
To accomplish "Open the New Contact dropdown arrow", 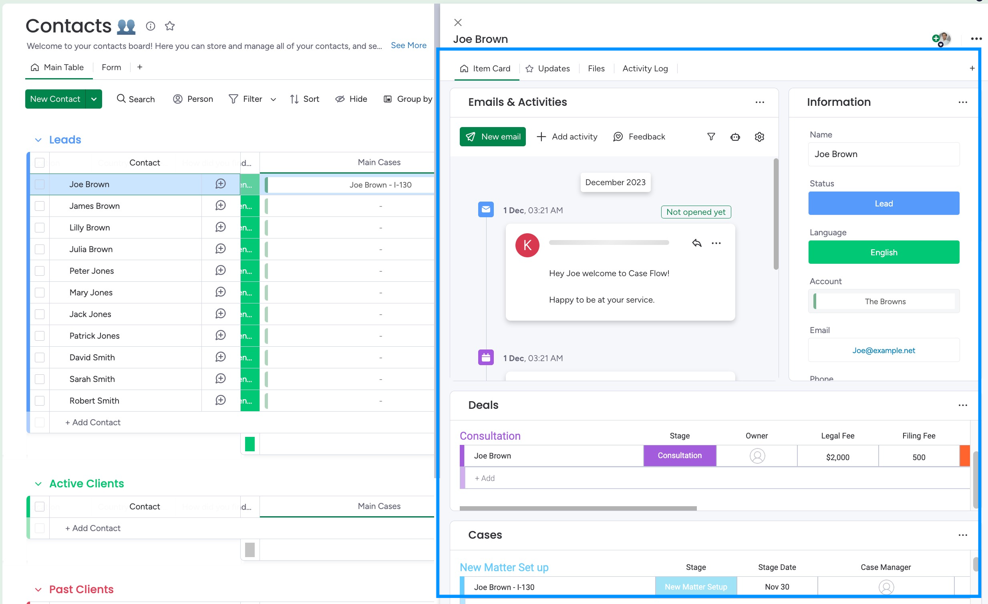I will pyautogui.click(x=93, y=99).
